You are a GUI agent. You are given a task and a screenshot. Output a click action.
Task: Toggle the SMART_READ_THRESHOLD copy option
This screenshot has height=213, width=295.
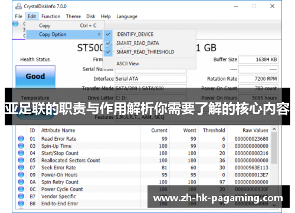pos(150,52)
